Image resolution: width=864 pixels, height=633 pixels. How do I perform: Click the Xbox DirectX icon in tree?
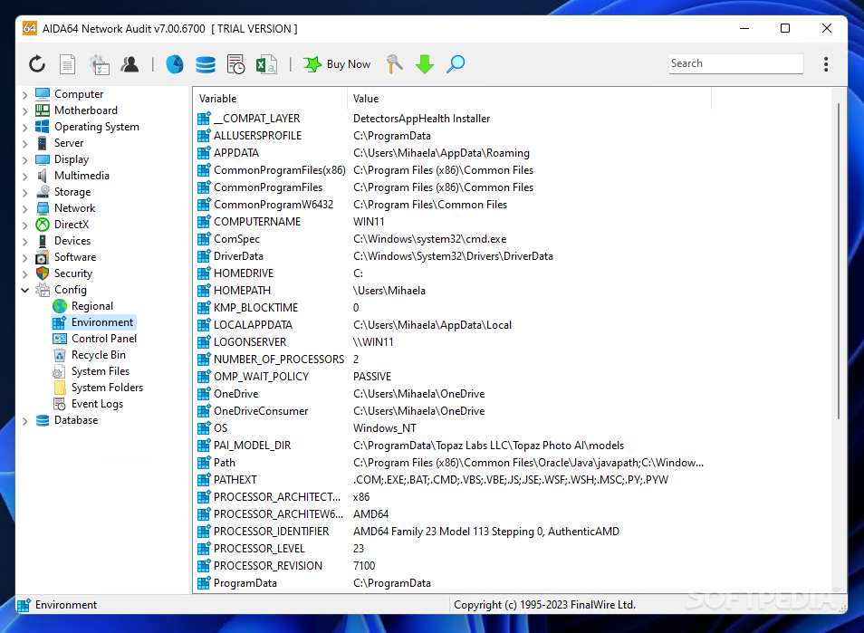tap(43, 225)
